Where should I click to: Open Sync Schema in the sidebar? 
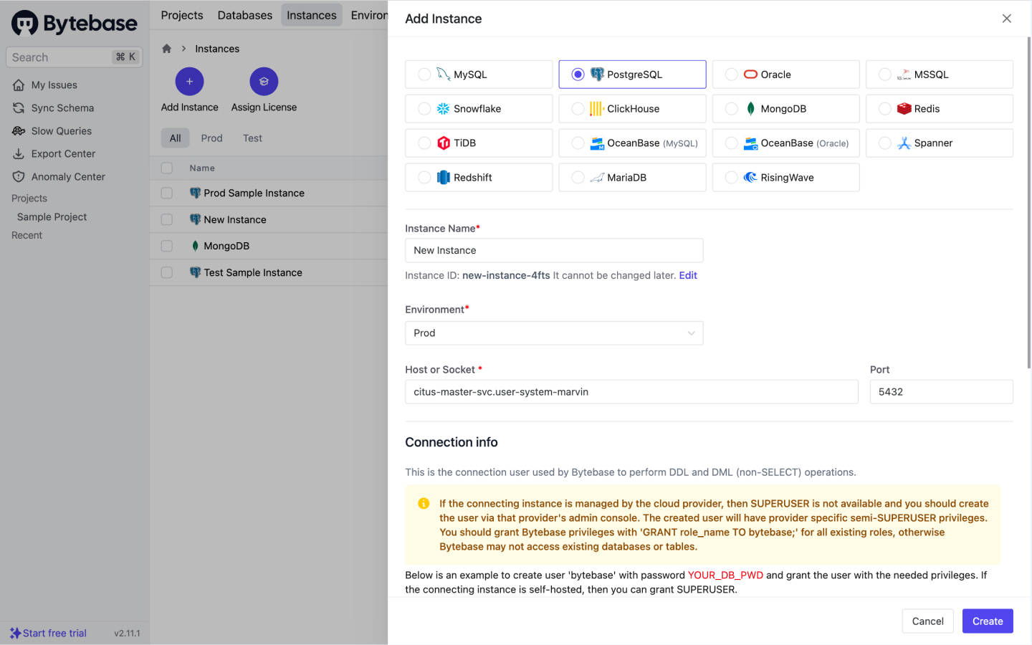62,108
